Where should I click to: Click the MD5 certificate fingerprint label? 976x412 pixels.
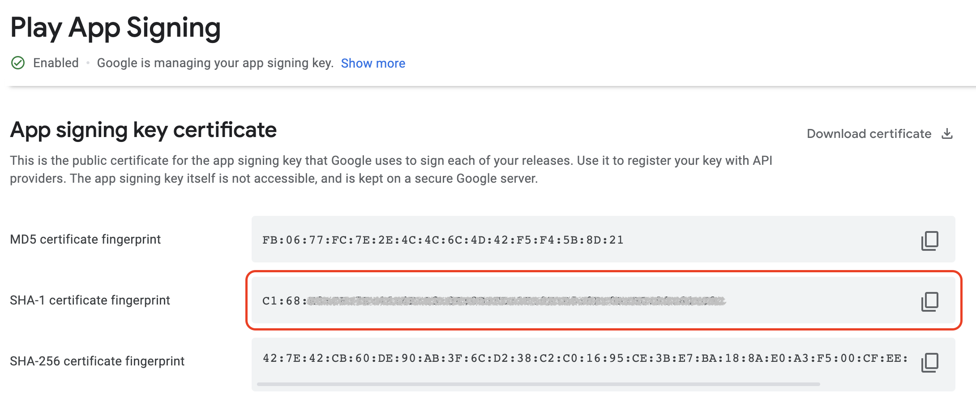pos(85,240)
